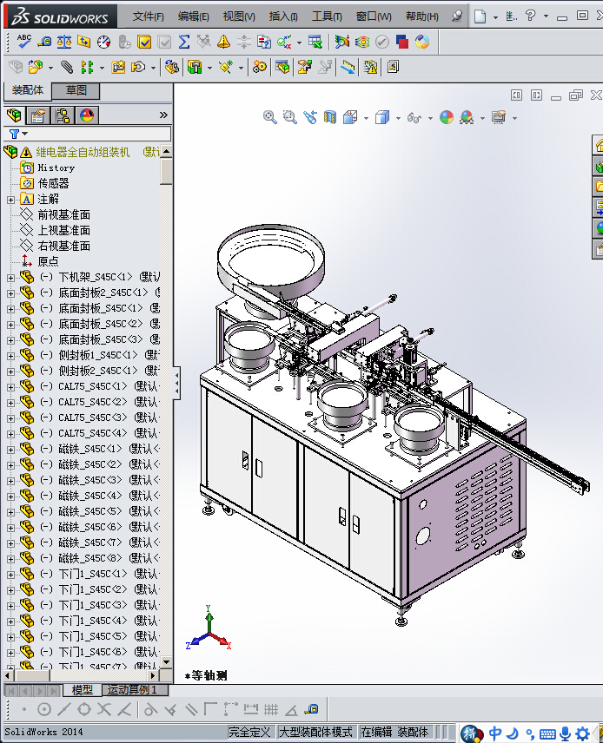
Task: Select the 前视基准面 plane in tree
Action: (x=63, y=214)
